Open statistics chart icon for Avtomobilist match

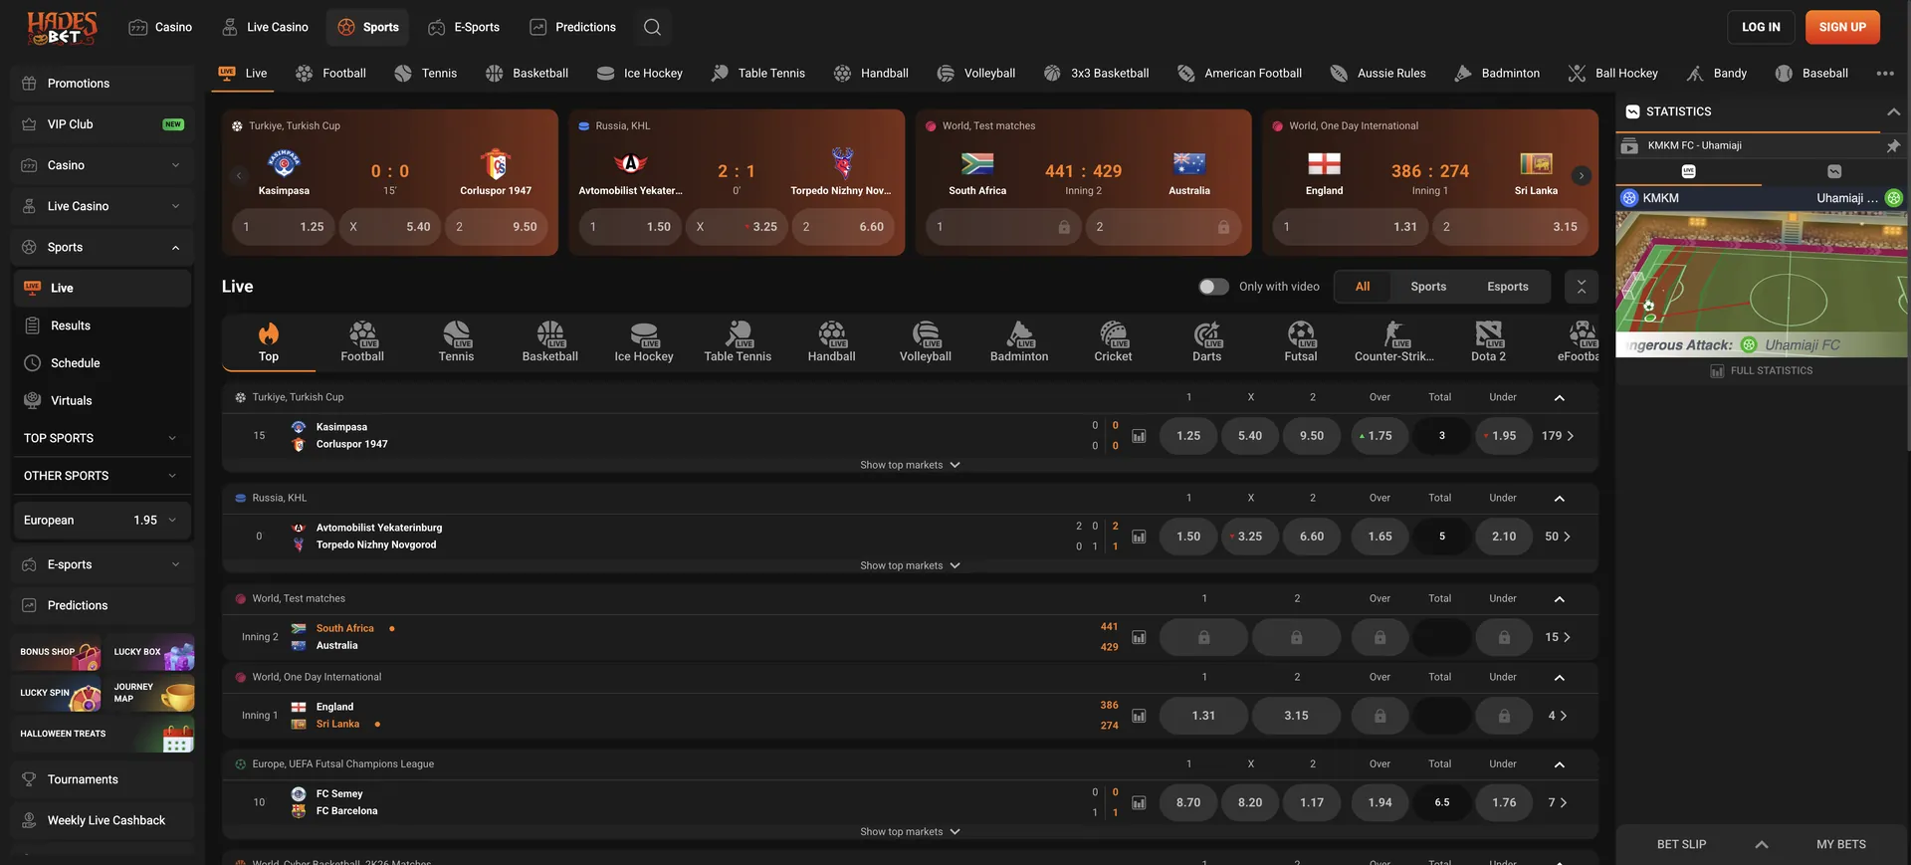[1139, 537]
